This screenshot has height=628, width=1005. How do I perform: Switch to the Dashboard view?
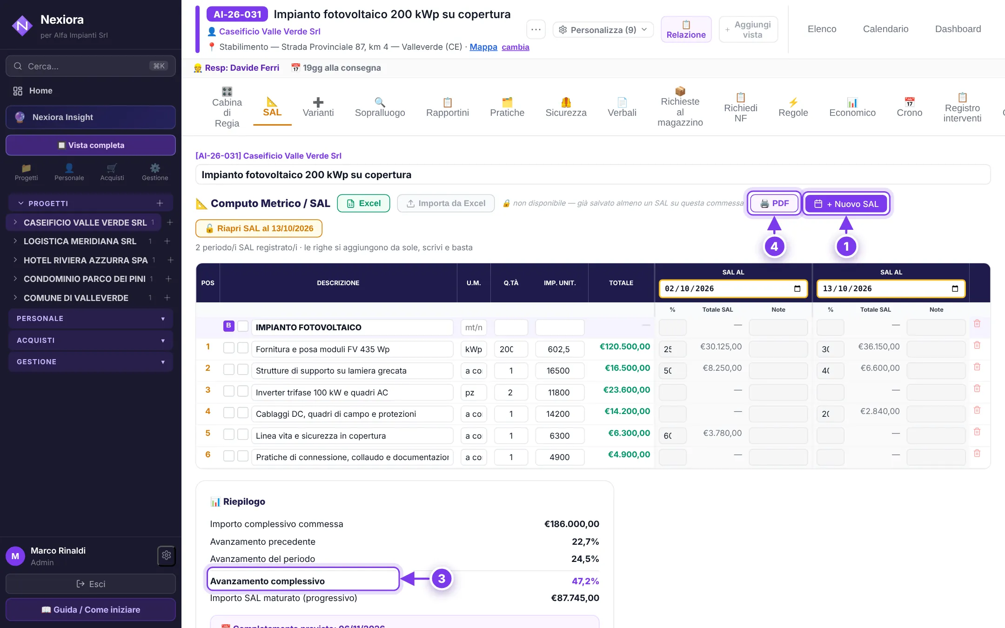tap(958, 29)
